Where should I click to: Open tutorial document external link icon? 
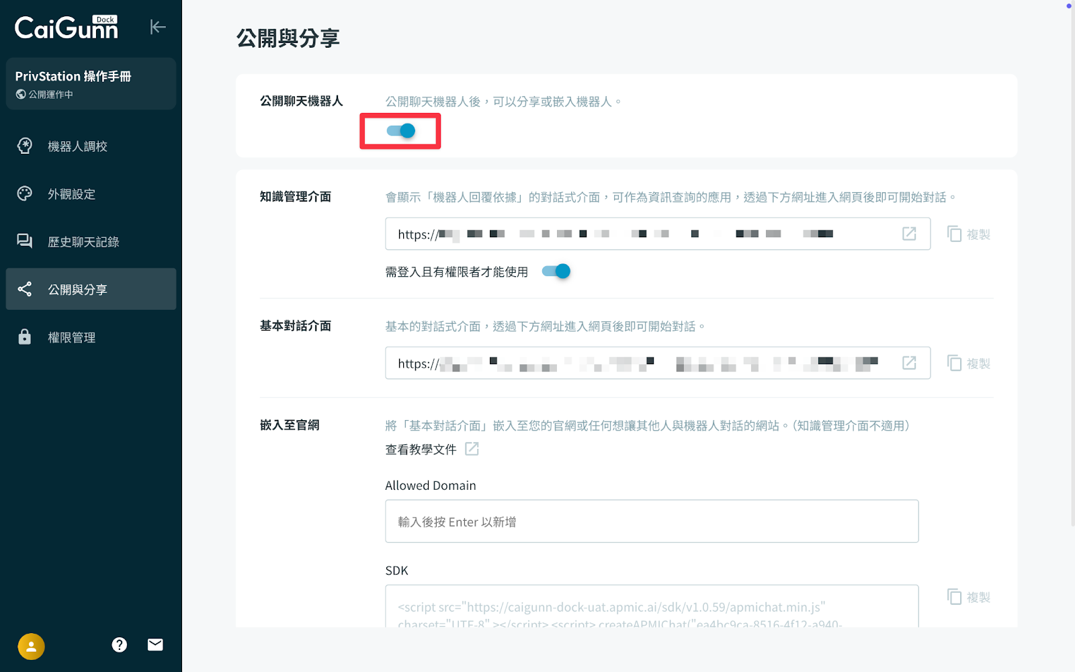pyautogui.click(x=472, y=449)
